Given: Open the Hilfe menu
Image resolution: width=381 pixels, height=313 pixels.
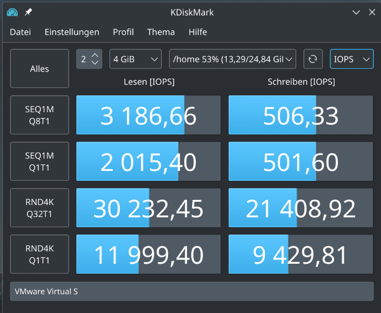Looking at the screenshot, I should (x=198, y=32).
